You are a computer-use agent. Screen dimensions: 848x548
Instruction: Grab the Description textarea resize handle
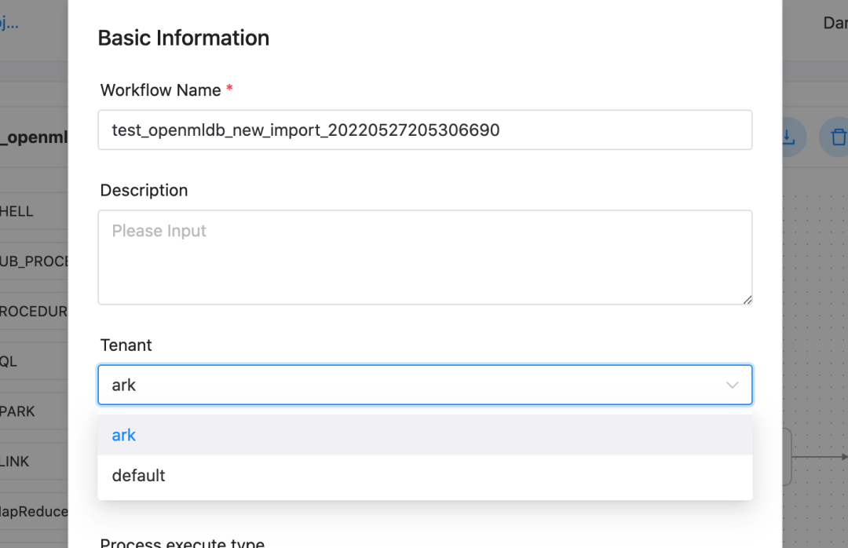[747, 300]
